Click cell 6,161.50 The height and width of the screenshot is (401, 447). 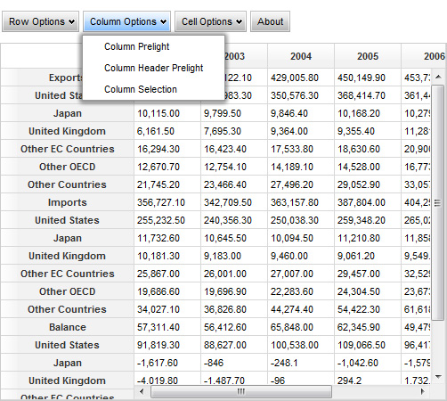tap(167, 131)
